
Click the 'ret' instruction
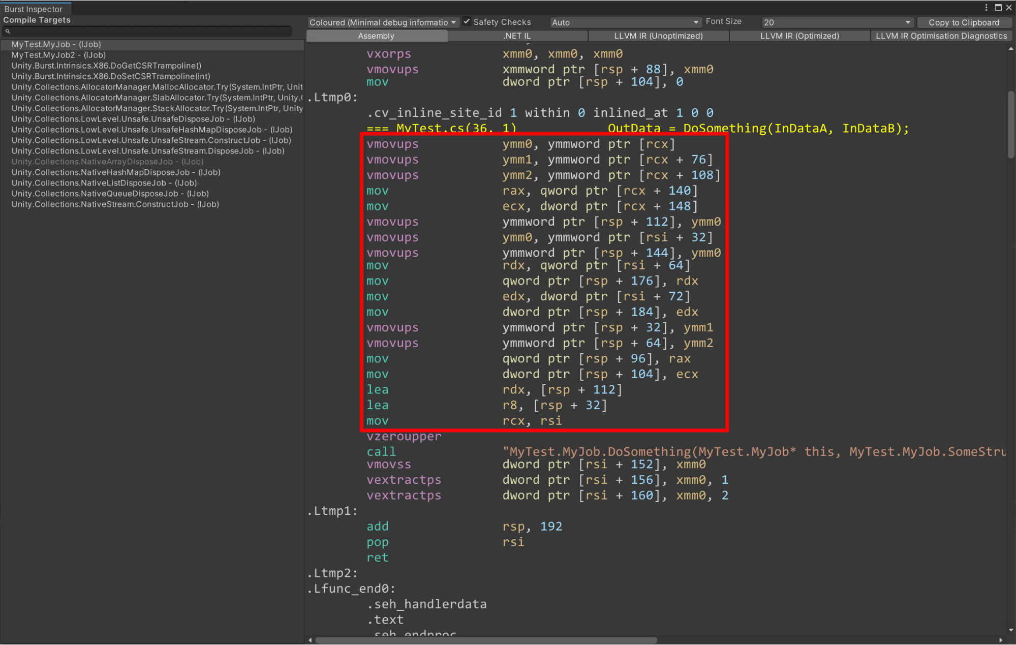(378, 558)
